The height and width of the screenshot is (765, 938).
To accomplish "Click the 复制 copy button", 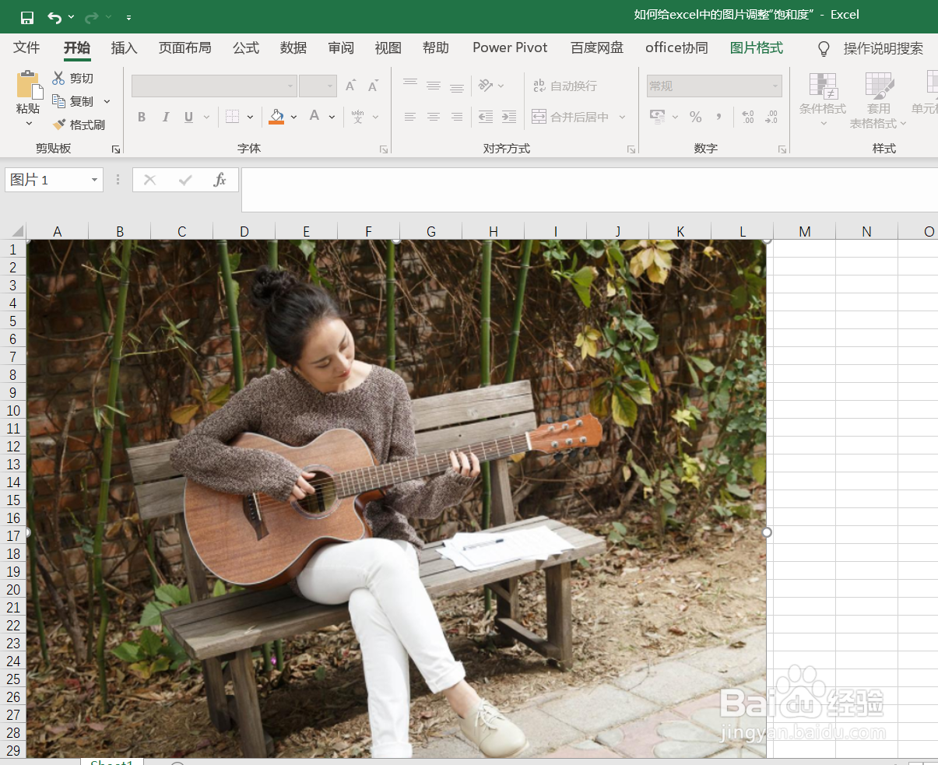I will (72, 101).
